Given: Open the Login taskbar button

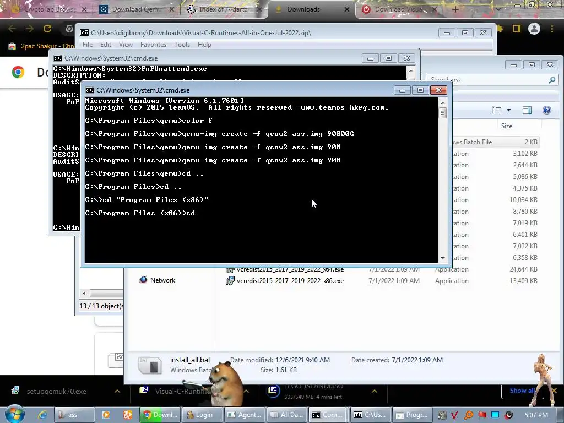Looking at the screenshot, I should click(202, 415).
